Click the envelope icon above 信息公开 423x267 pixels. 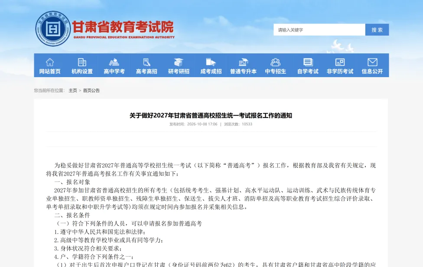[x=372, y=62]
